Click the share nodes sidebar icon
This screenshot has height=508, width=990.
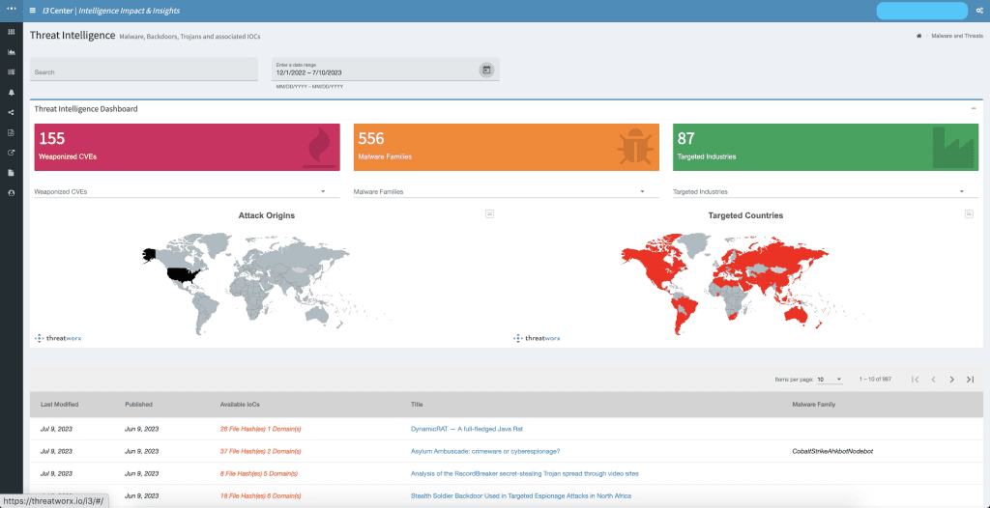click(x=11, y=112)
